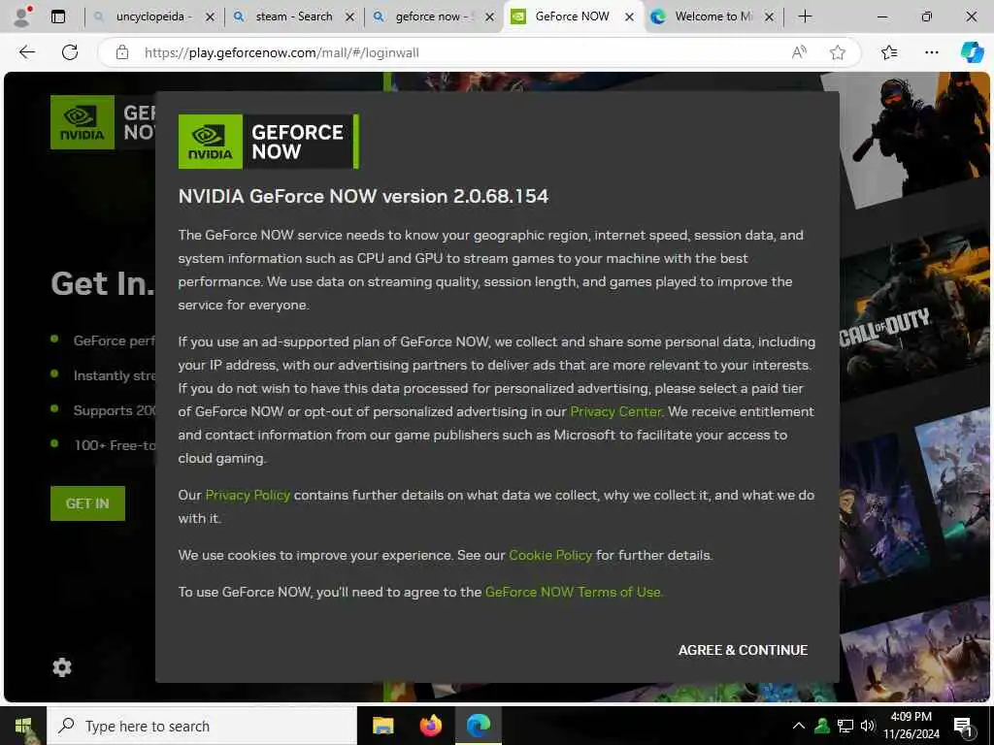Image resolution: width=994 pixels, height=745 pixels.
Task: Click the Microsoft Edge taskbar icon
Action: click(x=479, y=726)
